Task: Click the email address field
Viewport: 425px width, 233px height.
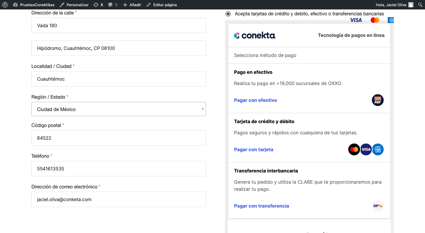Action: [x=119, y=199]
